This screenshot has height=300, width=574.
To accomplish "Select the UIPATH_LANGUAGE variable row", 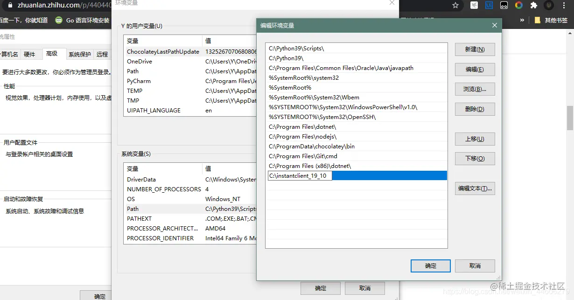I will click(190, 111).
